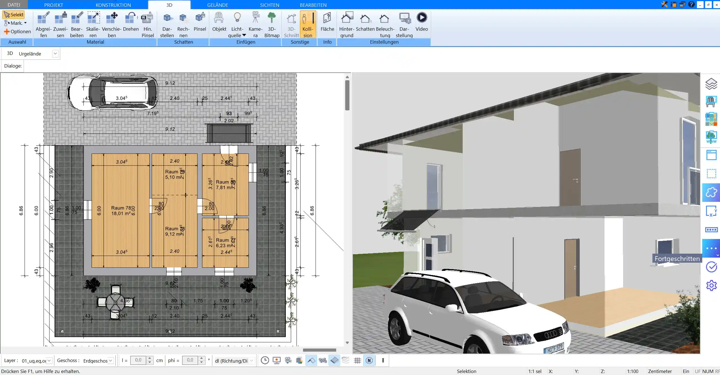Switch to the GELÄNDE tab

pos(217,5)
